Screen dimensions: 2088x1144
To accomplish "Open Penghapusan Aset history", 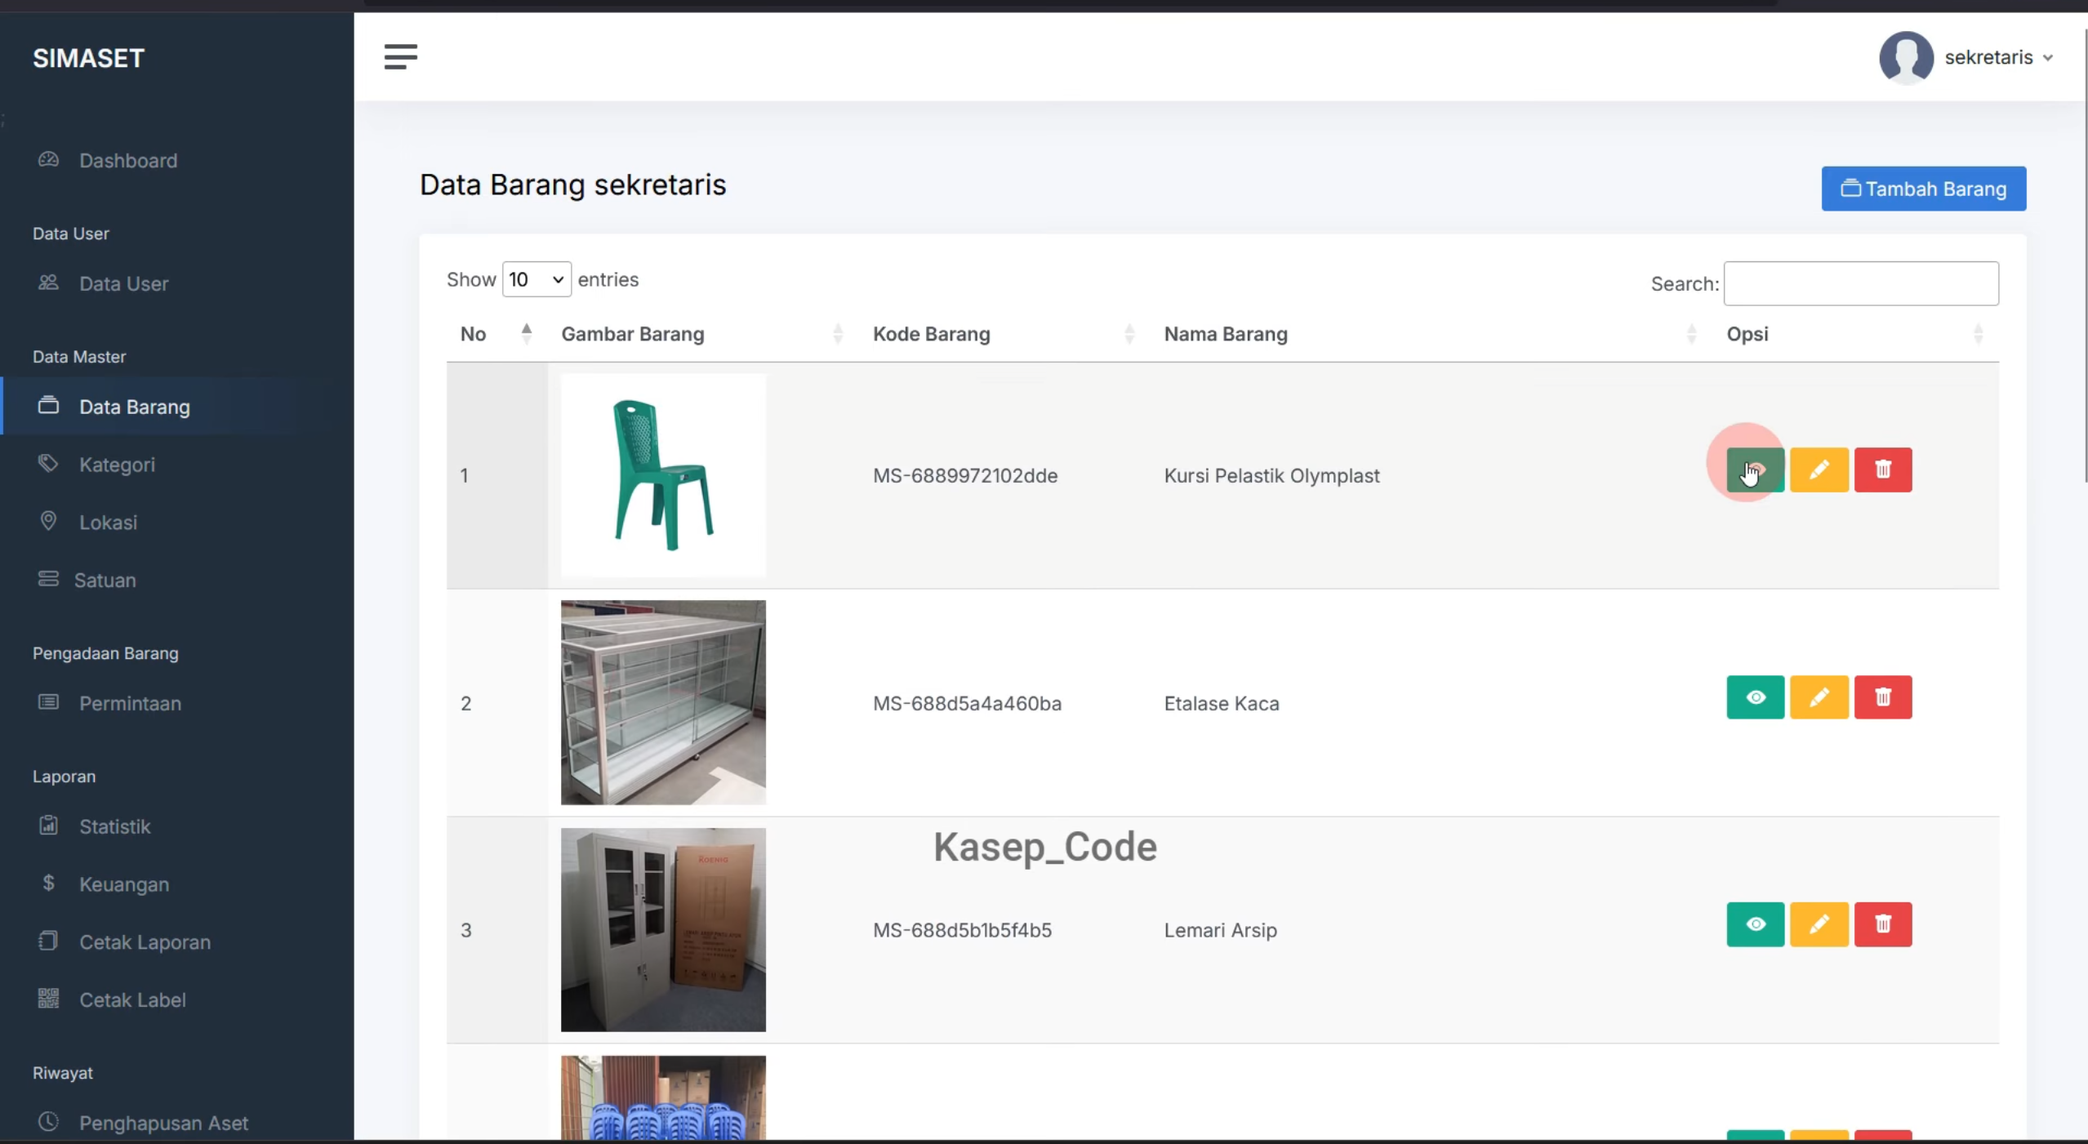I will pyautogui.click(x=163, y=1123).
